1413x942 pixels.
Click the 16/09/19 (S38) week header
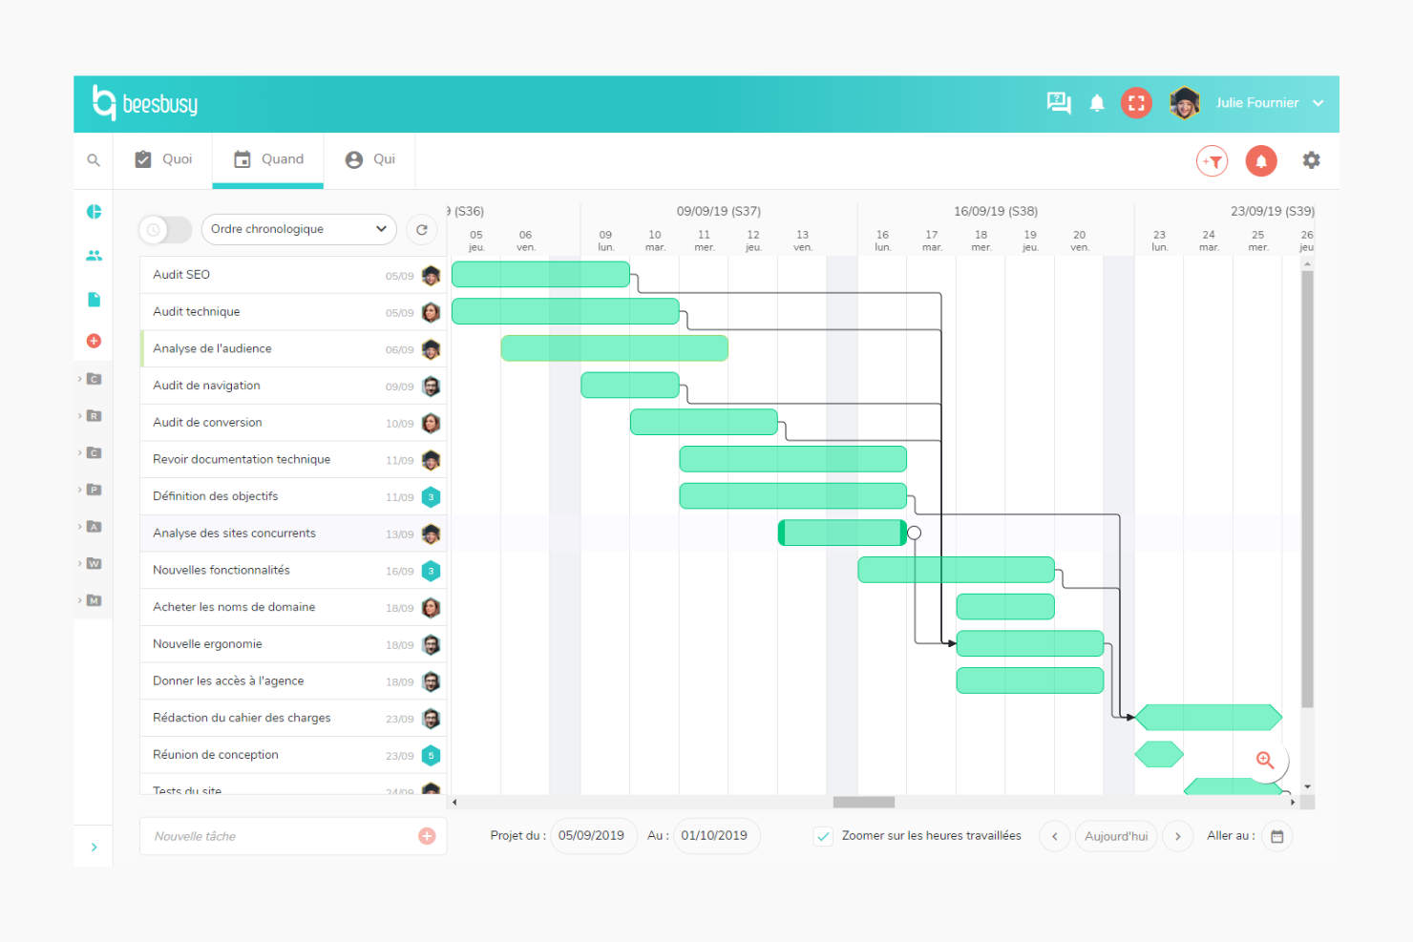(996, 211)
